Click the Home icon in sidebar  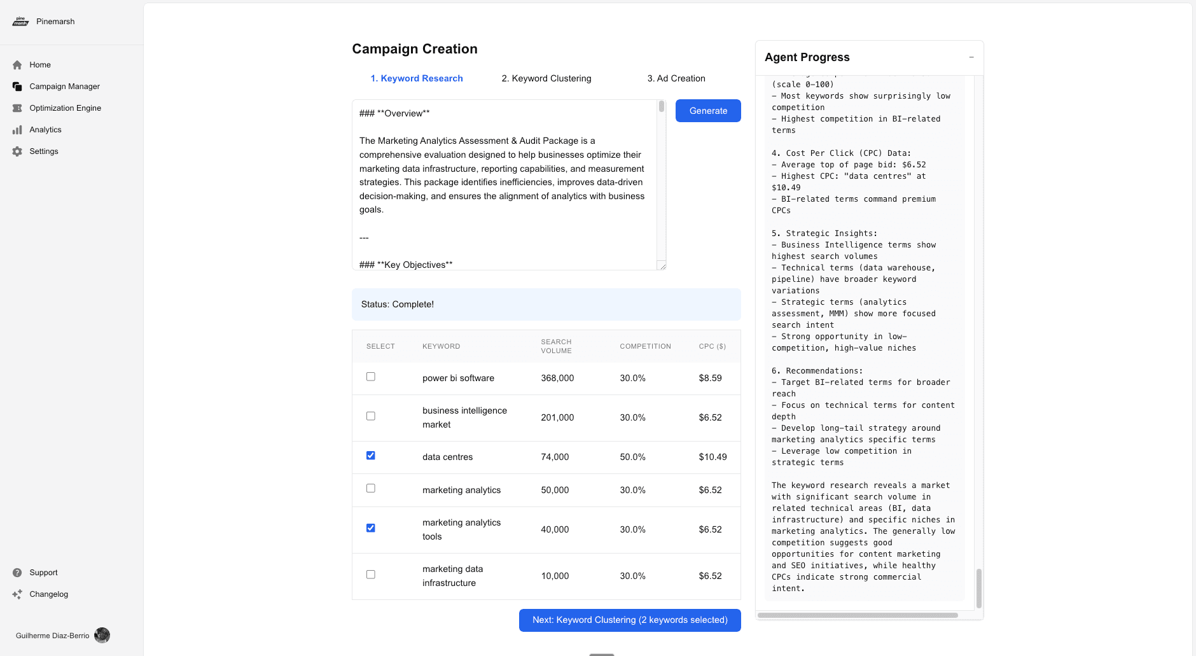tap(17, 65)
